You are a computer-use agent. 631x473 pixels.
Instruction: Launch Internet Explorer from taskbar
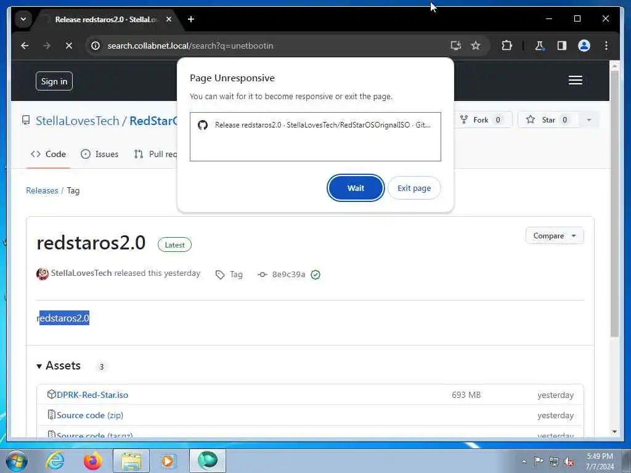(x=55, y=461)
